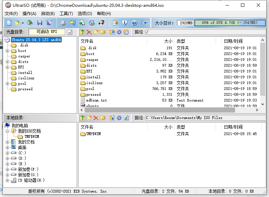Click the Compress ISO folder icon
The width and height of the screenshot is (269, 197).
73,23
